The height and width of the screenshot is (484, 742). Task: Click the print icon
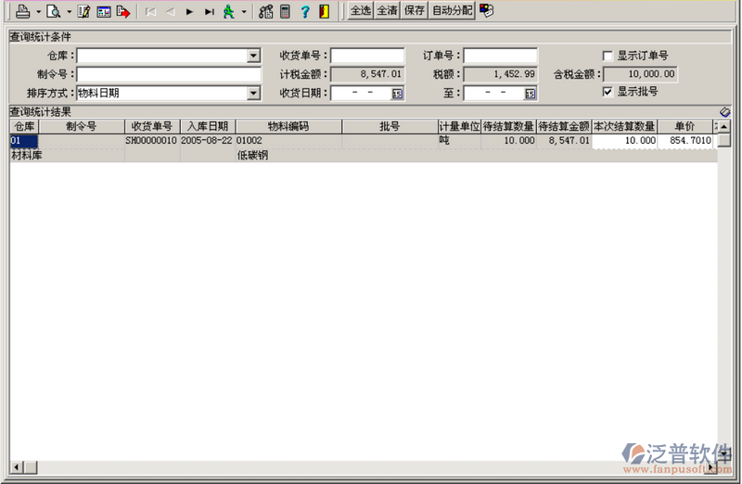[x=22, y=11]
